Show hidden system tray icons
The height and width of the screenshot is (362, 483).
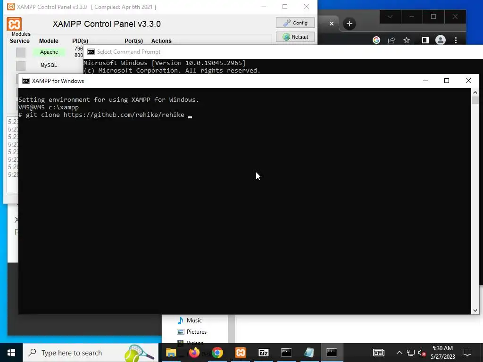tap(399, 353)
